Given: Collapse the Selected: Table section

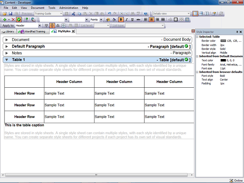Looking at the screenshot, I should point(197,37).
